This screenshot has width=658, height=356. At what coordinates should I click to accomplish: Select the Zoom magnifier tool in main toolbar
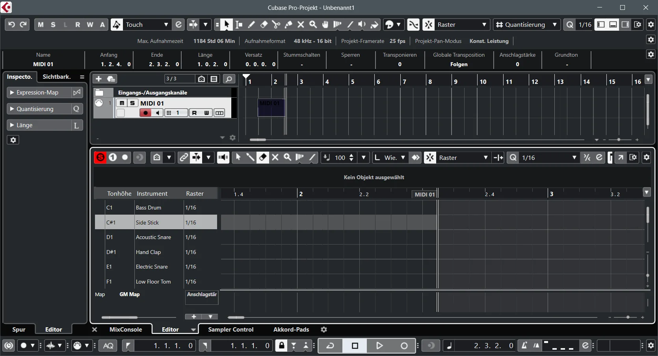click(313, 24)
